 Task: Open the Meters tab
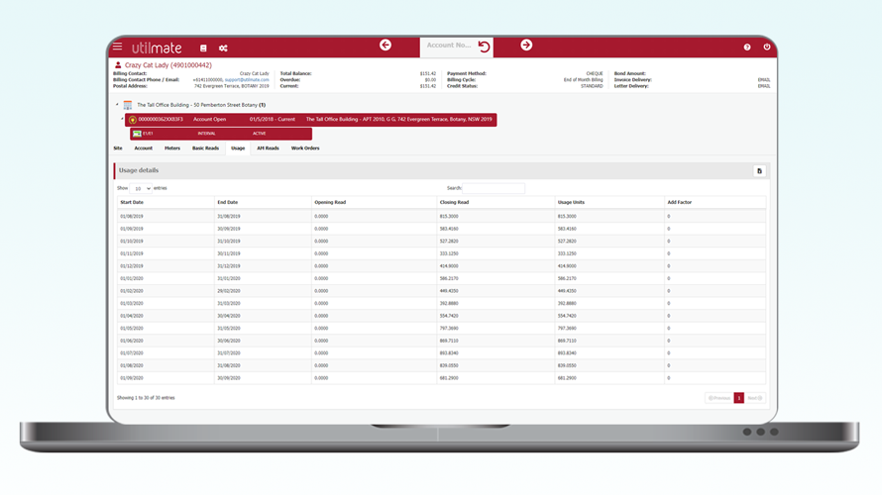(172, 148)
